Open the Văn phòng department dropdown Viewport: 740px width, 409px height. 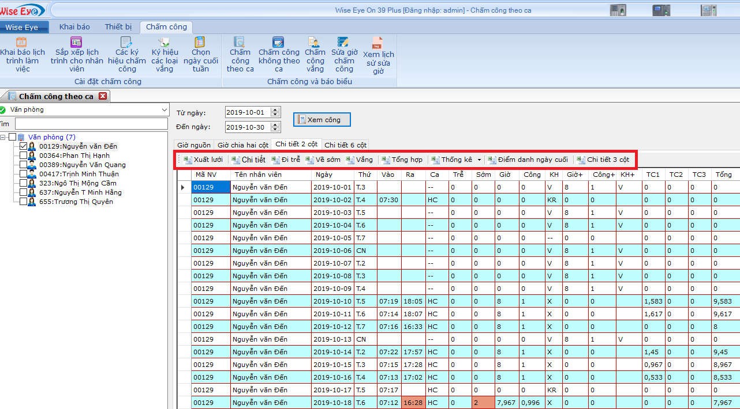tap(165, 110)
